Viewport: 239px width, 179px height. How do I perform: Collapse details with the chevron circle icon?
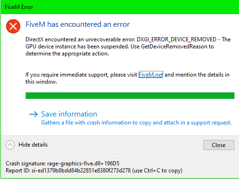10,145
